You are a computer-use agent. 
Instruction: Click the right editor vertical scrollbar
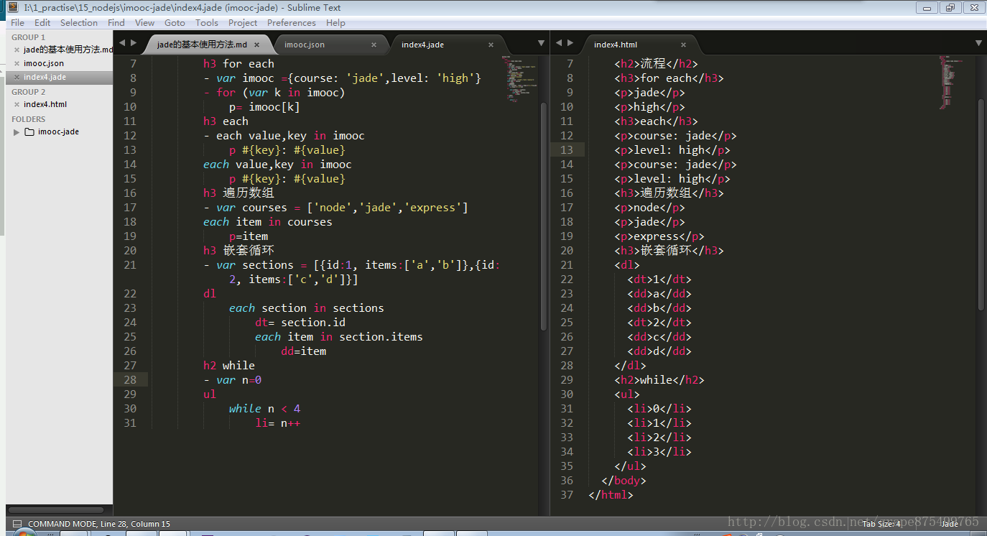981,205
